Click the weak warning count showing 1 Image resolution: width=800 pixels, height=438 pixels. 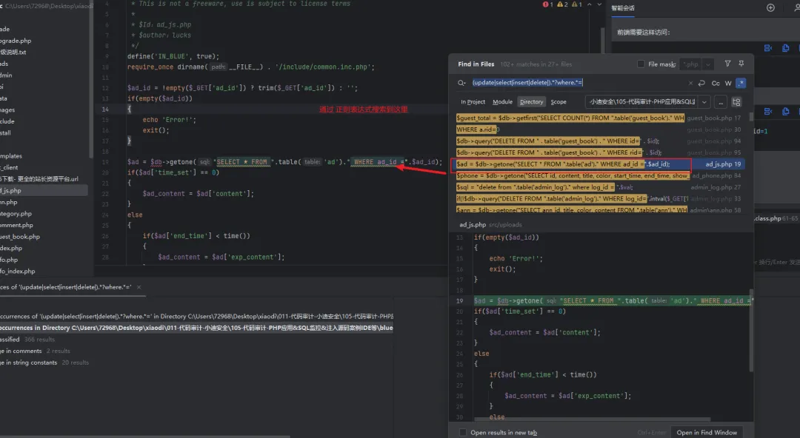(x=576, y=4)
